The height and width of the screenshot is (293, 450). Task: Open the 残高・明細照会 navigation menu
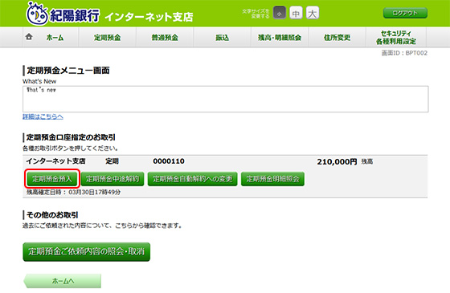click(x=280, y=37)
